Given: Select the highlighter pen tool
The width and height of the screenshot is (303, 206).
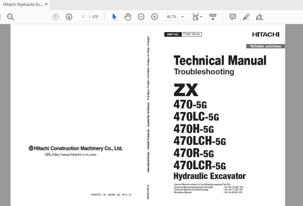Looking at the screenshot, I should pos(246,17).
